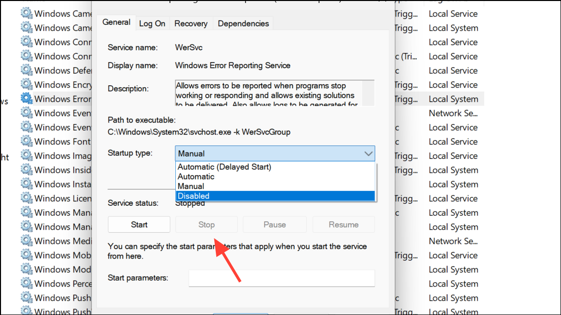Go to the Dependencies tab
This screenshot has height=315, width=561.
(x=243, y=23)
